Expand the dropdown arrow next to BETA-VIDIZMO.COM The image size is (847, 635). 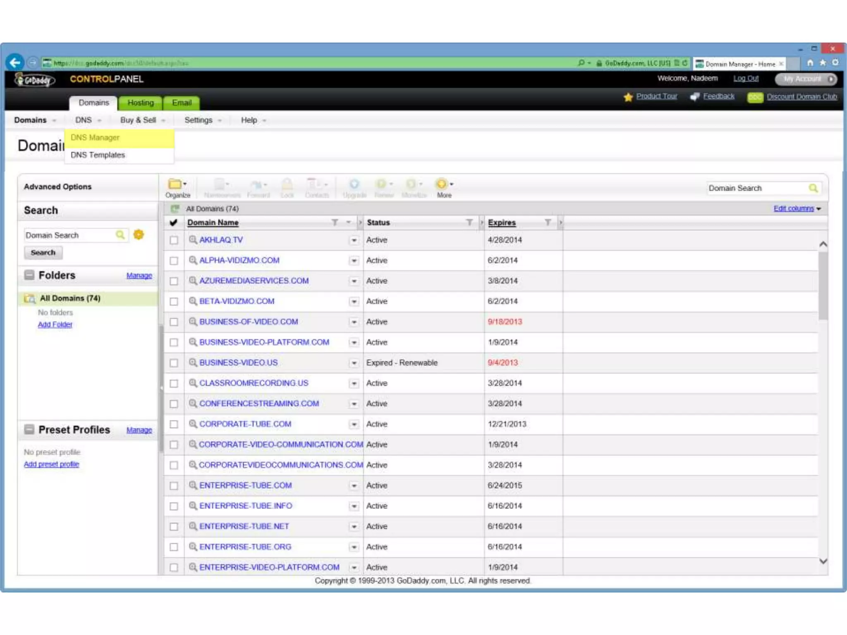click(354, 301)
